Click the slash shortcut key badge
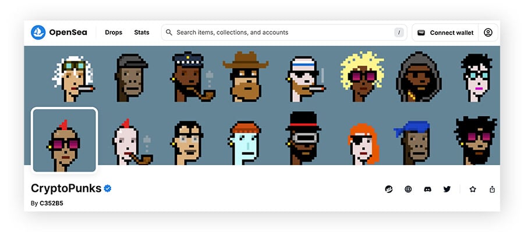This screenshot has height=232, width=524. tap(399, 33)
